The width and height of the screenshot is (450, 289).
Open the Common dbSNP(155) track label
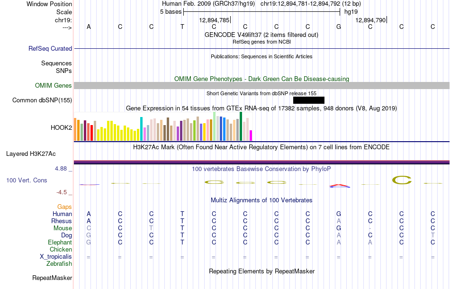[x=42, y=100]
